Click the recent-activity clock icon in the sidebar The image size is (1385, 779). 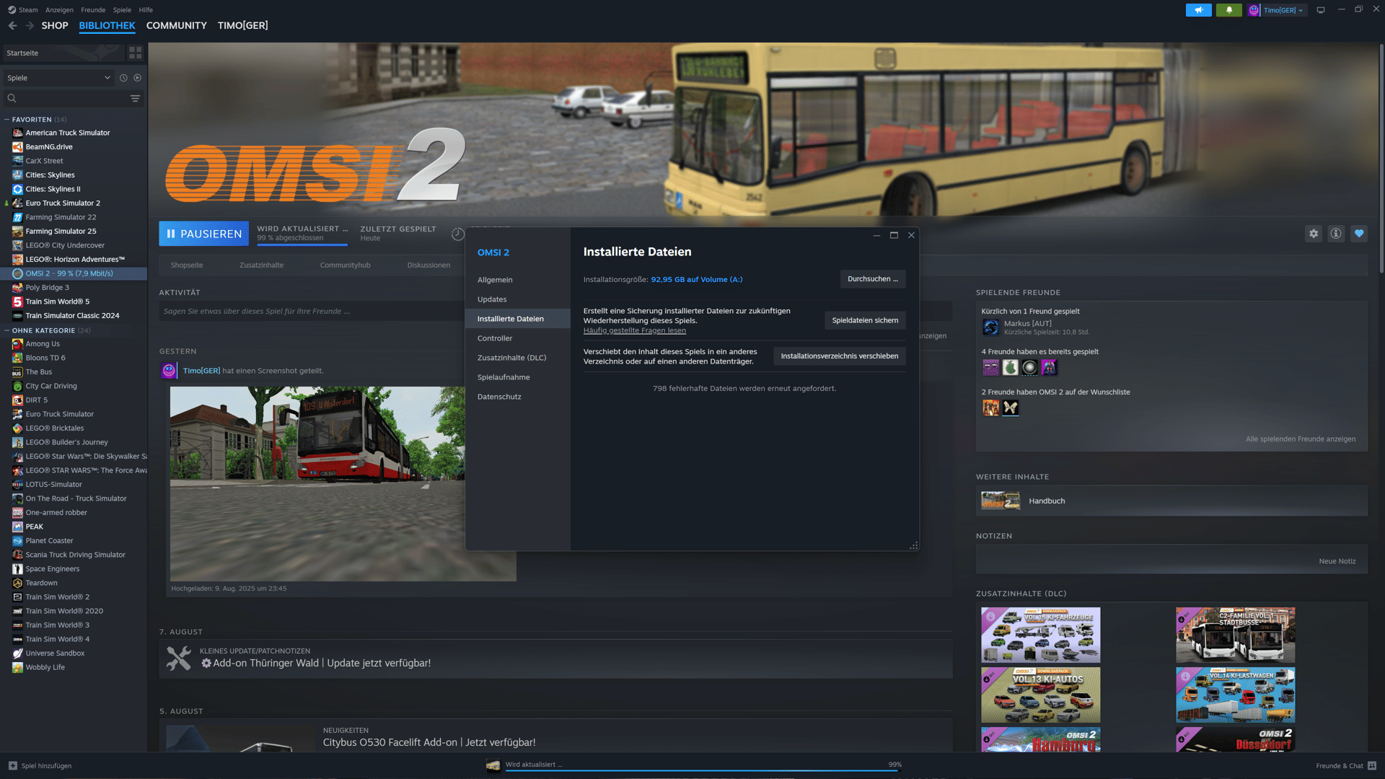click(123, 78)
